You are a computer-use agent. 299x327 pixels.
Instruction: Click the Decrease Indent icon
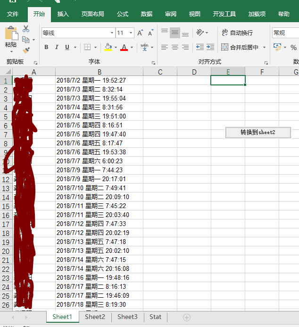click(199, 47)
